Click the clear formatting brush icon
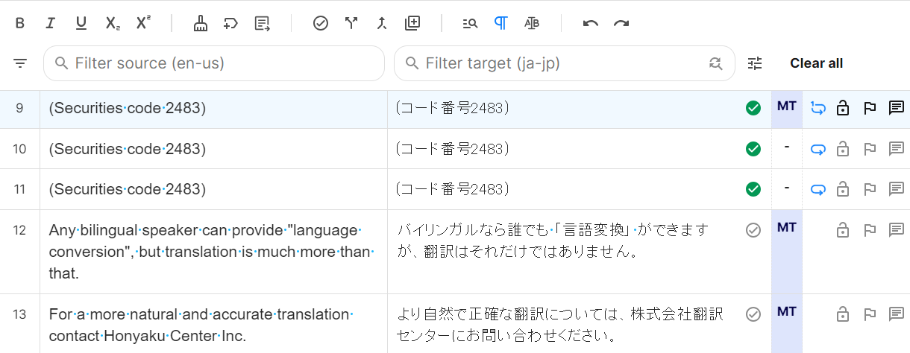 pyautogui.click(x=201, y=23)
